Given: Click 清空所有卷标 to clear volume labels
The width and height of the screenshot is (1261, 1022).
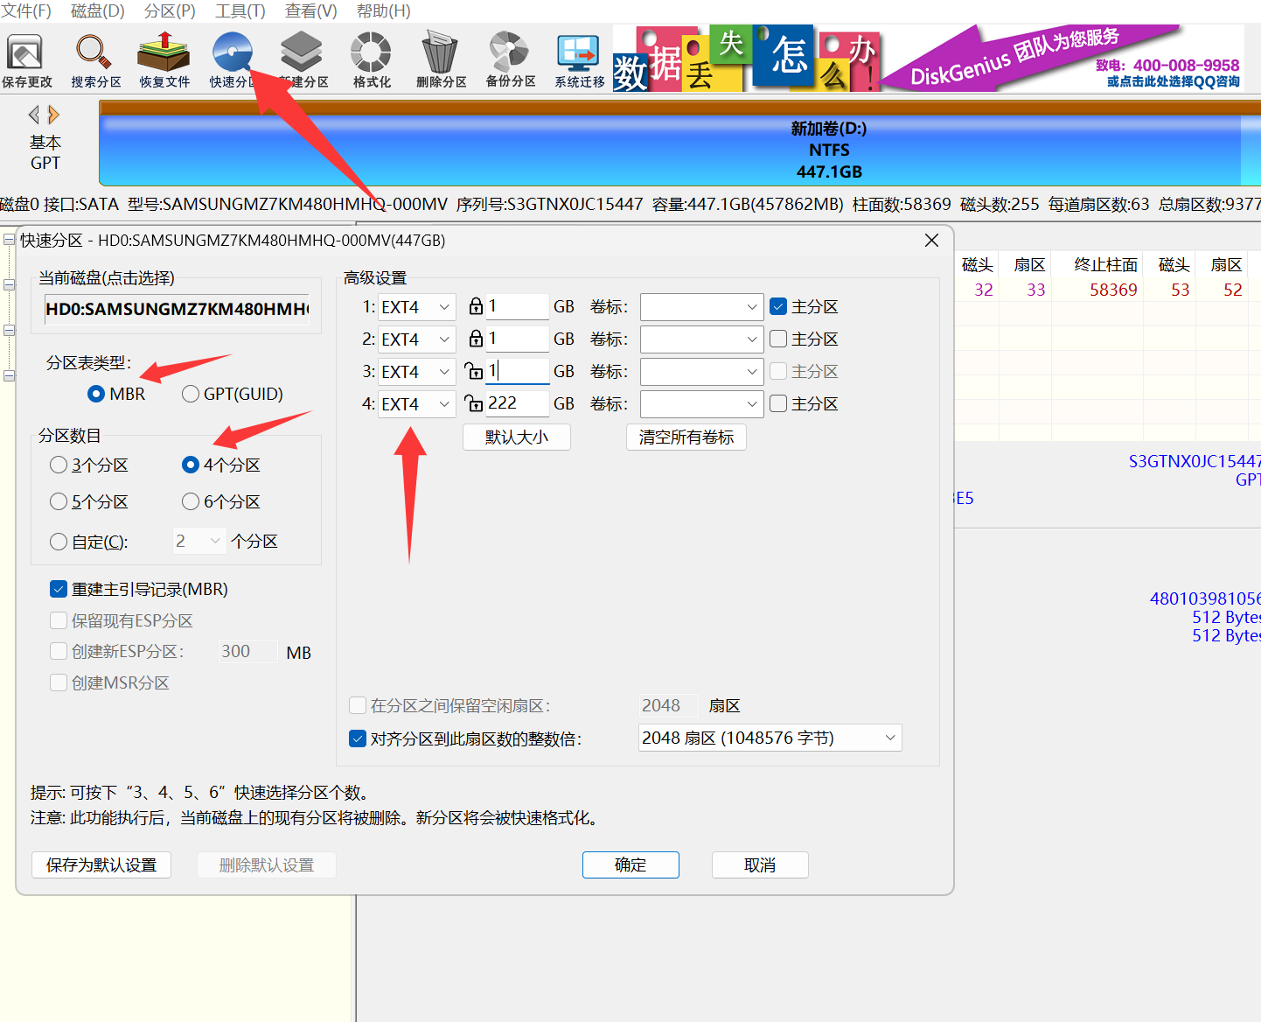Looking at the screenshot, I should 686,437.
